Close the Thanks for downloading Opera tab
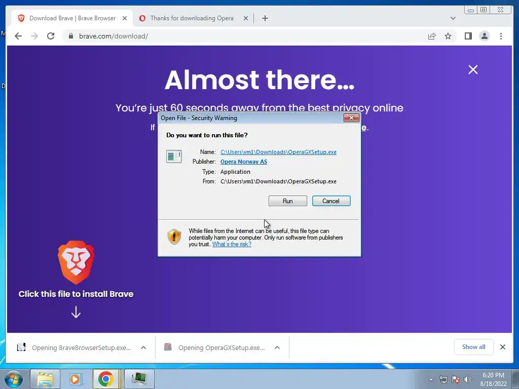519x389 pixels. pyautogui.click(x=246, y=18)
